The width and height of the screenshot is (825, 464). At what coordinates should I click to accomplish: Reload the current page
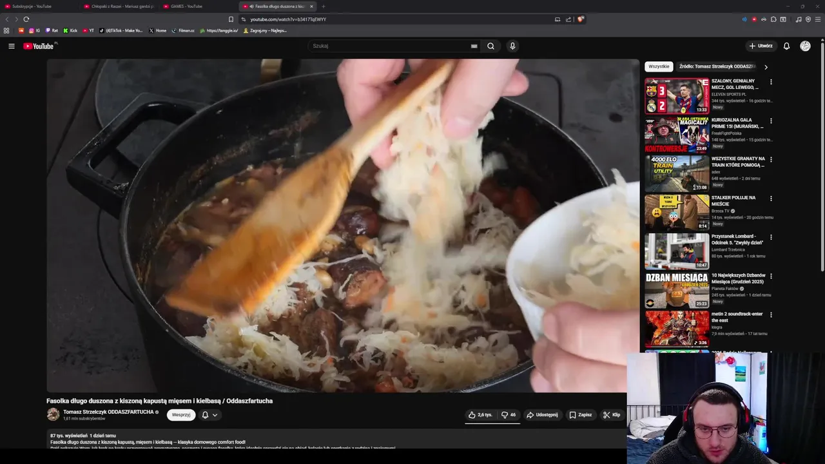(26, 19)
